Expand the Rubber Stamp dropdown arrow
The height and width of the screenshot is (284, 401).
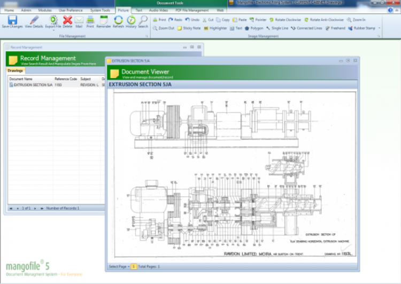tap(380, 28)
